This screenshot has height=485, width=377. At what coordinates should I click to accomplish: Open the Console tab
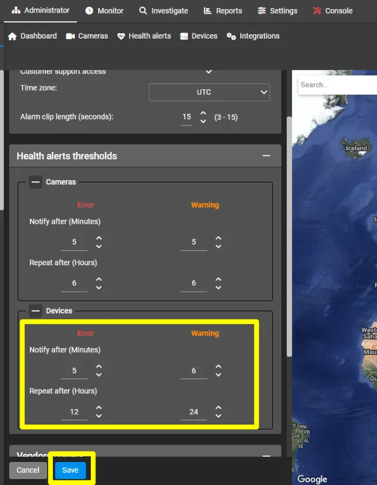(x=333, y=11)
